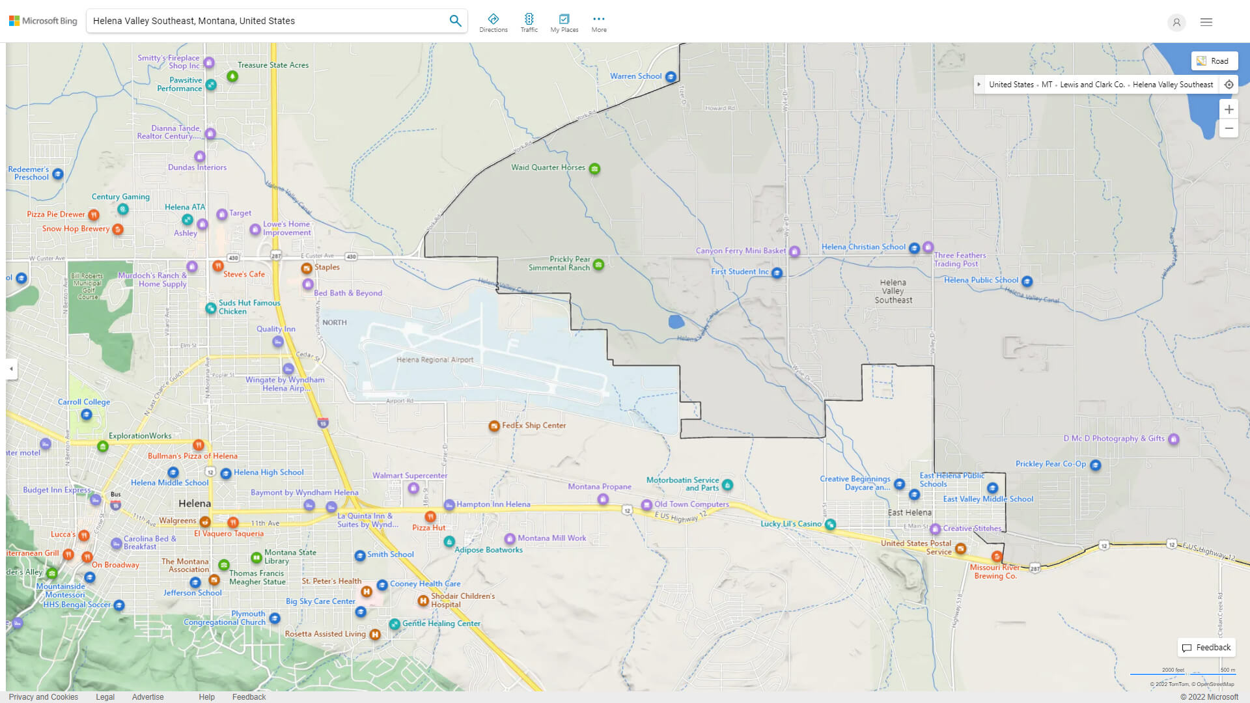Zoom in on the map
1250x703 pixels.
[1229, 109]
